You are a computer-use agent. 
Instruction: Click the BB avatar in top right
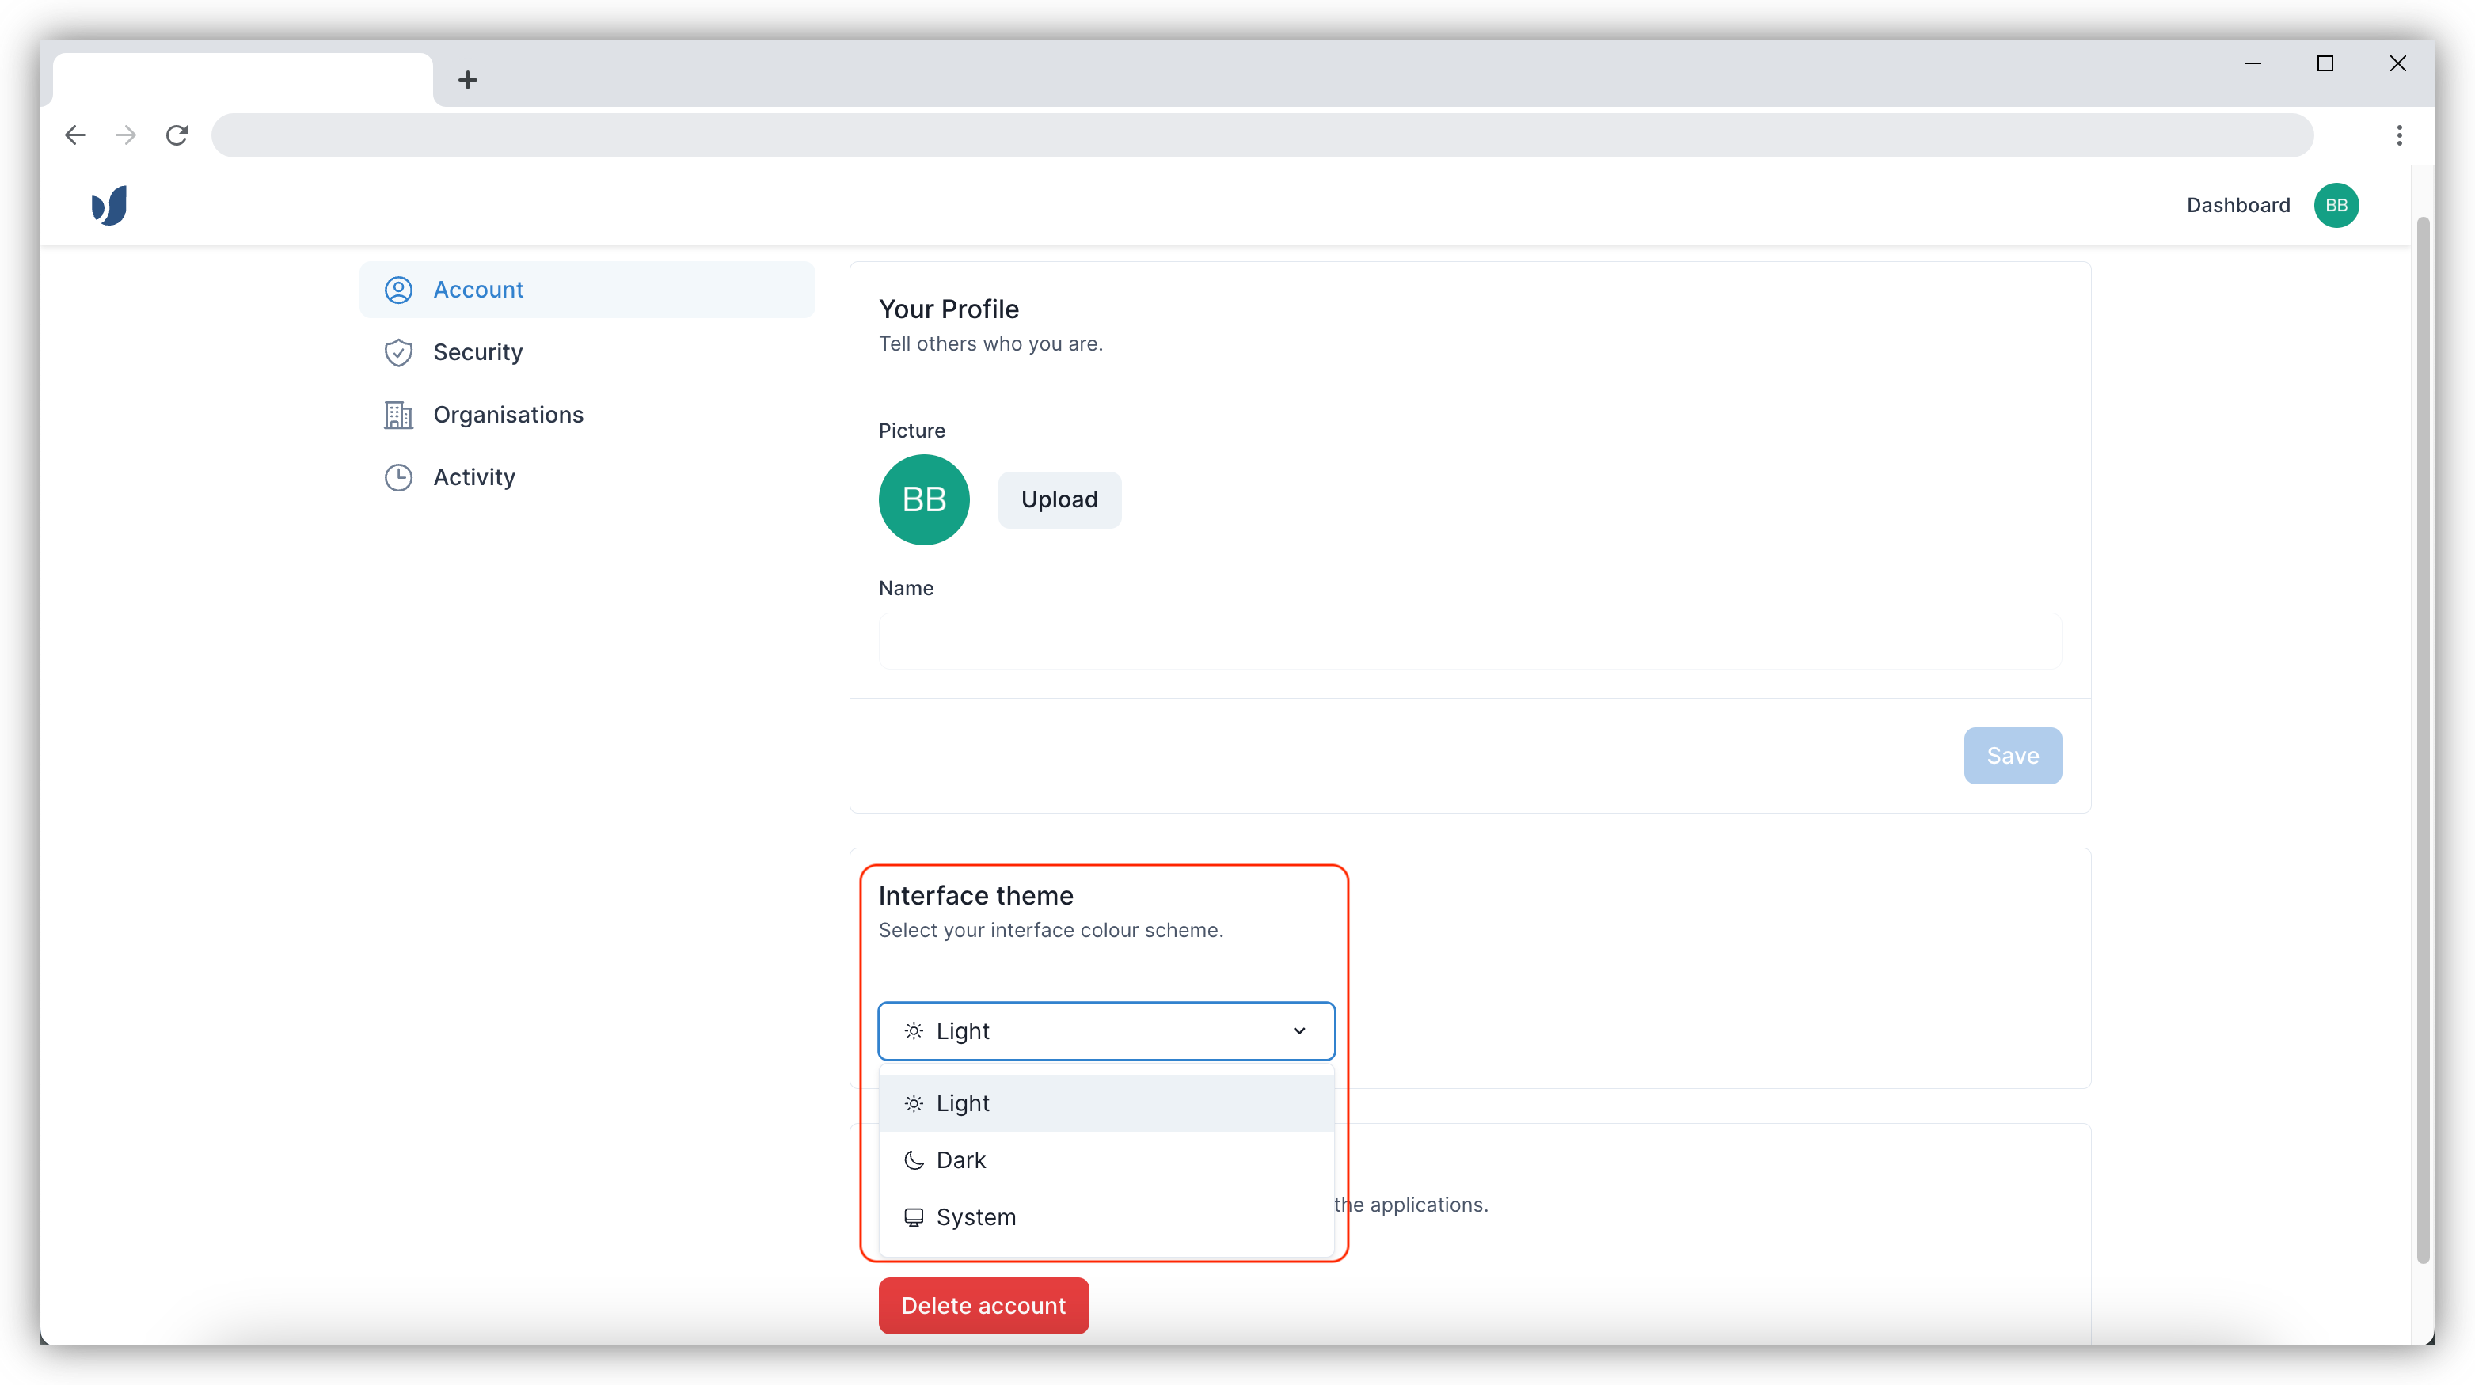pyautogui.click(x=2336, y=204)
